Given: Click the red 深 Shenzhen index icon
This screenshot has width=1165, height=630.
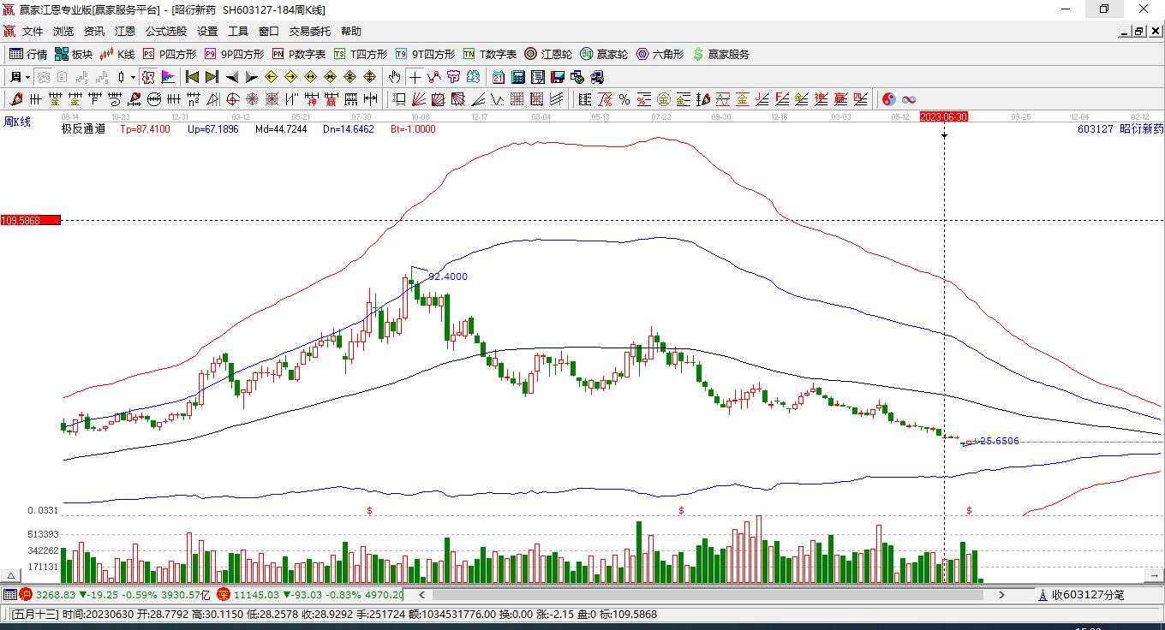Looking at the screenshot, I should 223,594.
